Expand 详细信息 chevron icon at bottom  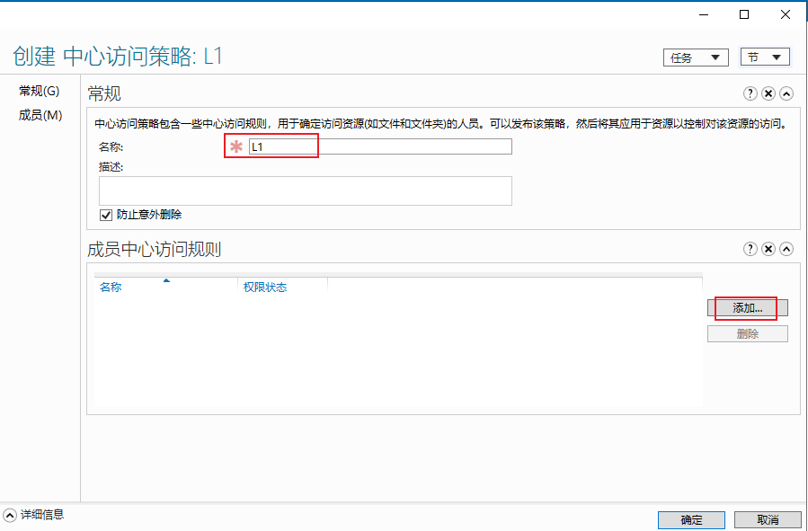[10, 515]
